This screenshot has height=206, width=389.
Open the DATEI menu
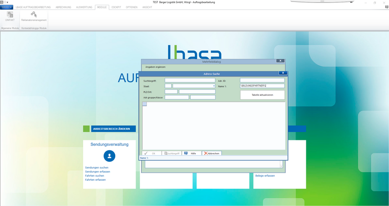point(7,7)
